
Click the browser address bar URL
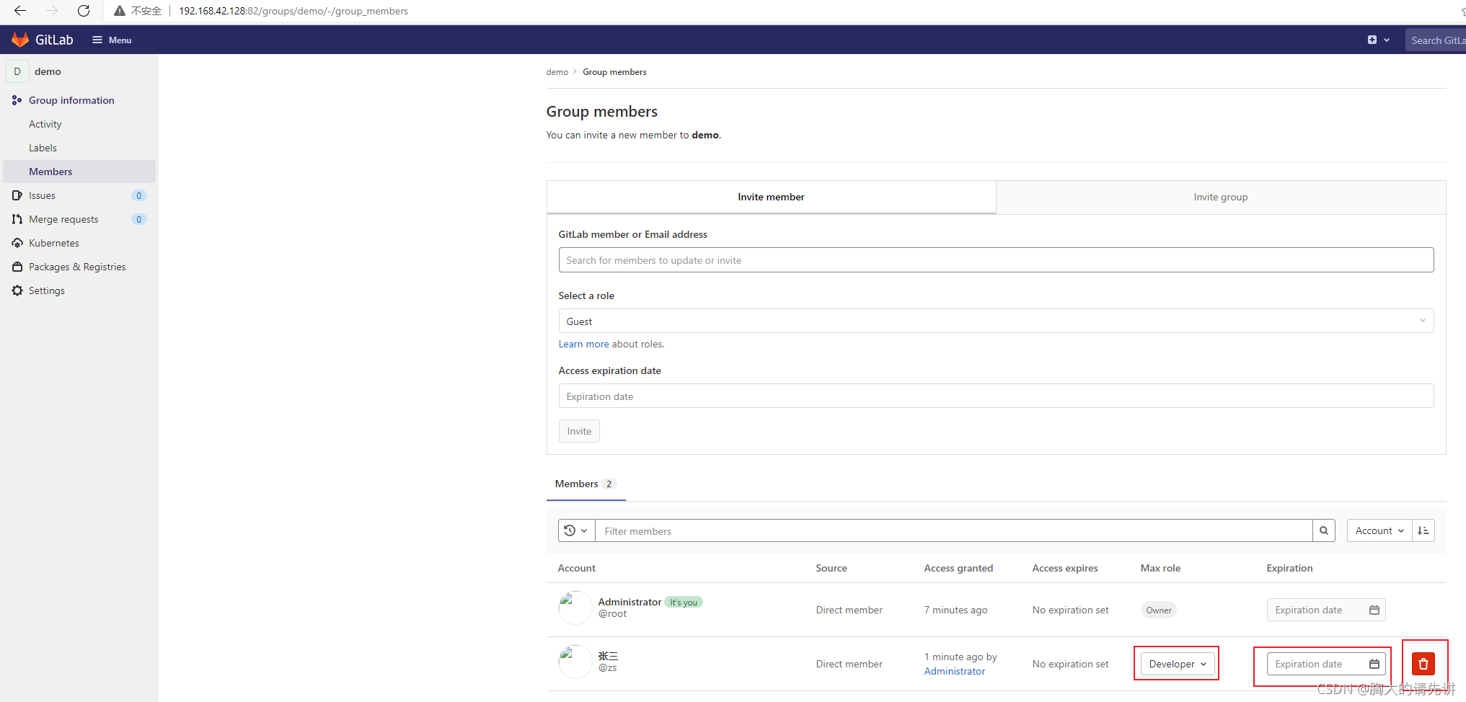pyautogui.click(x=293, y=11)
